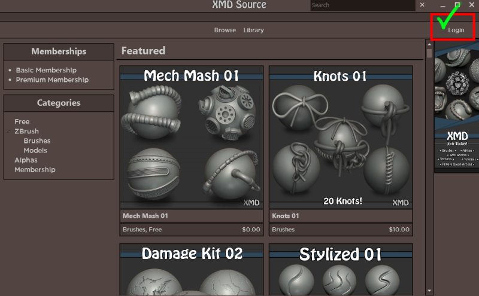479x296 pixels.
Task: Open the Login link
Action: pyautogui.click(x=456, y=30)
